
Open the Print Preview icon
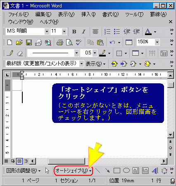coord(69,42)
